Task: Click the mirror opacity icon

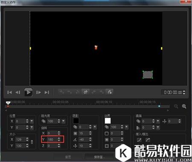Action: [138, 121]
